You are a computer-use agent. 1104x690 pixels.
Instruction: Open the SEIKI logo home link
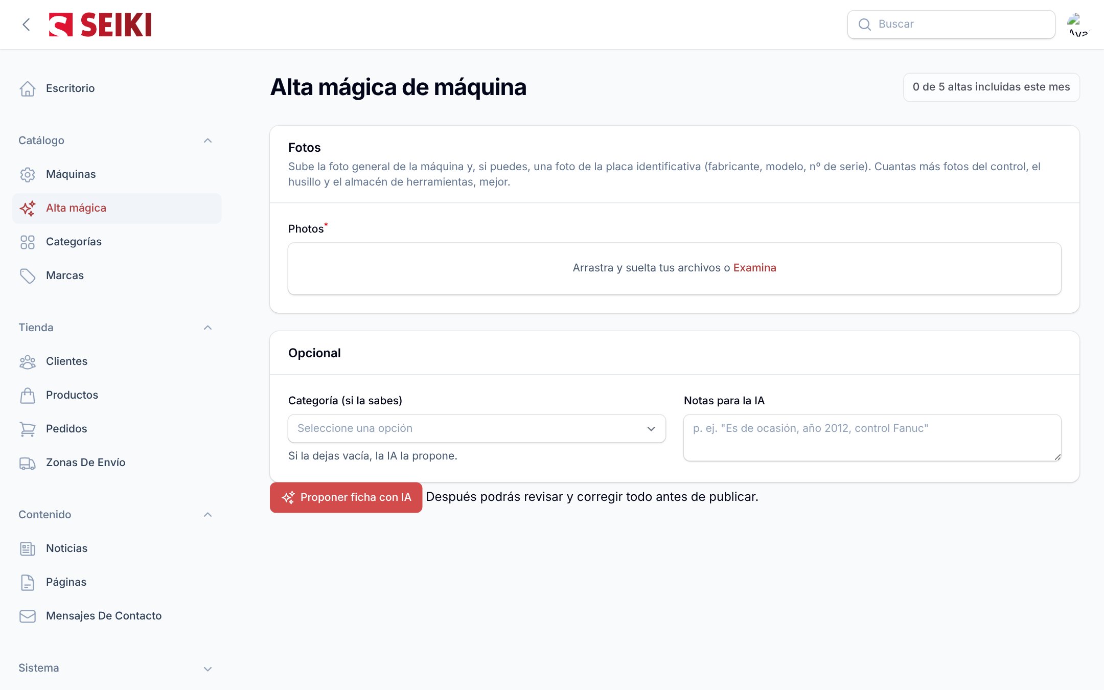tap(100, 25)
